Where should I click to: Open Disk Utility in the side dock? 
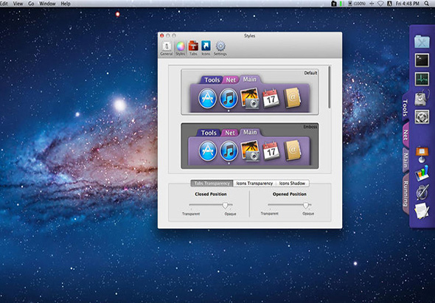pyautogui.click(x=422, y=98)
